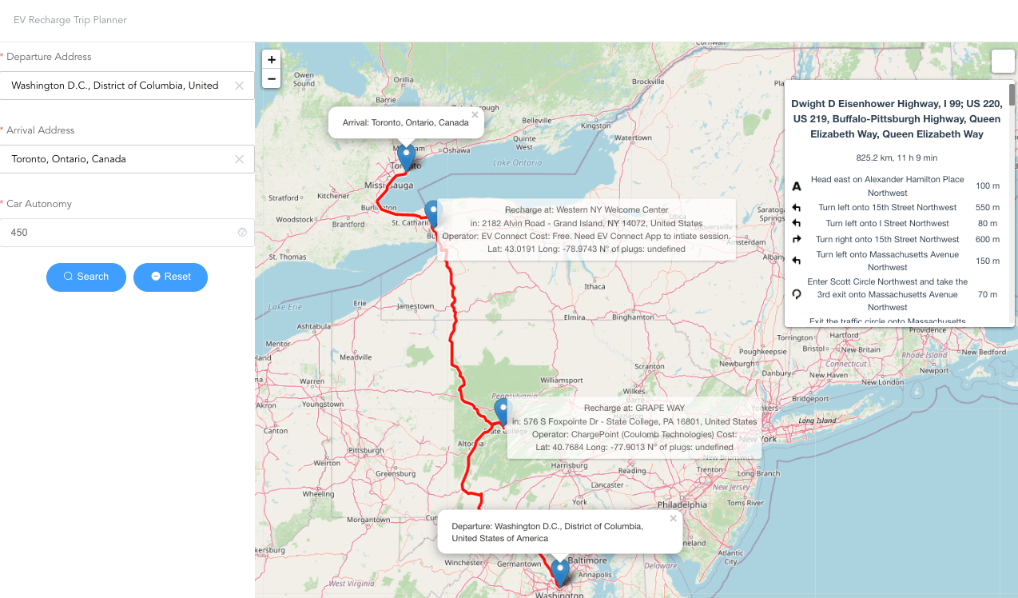Click inside the Car Autonomy 450 input field
Viewport: 1018px width, 598px height.
(x=120, y=233)
